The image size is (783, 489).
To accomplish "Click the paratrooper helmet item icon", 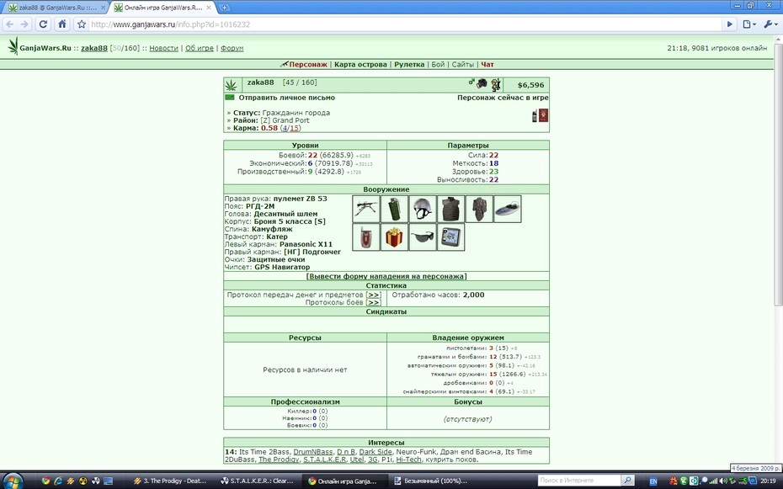I will click(423, 209).
